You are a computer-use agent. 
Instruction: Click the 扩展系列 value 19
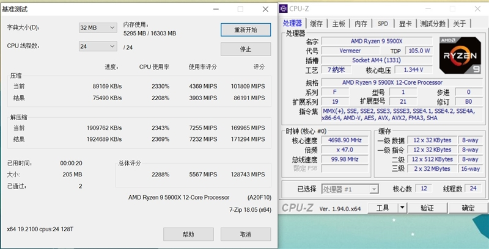pyautogui.click(x=335, y=101)
